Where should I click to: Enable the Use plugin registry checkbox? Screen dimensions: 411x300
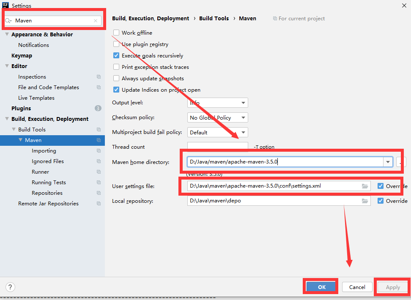[x=116, y=44]
